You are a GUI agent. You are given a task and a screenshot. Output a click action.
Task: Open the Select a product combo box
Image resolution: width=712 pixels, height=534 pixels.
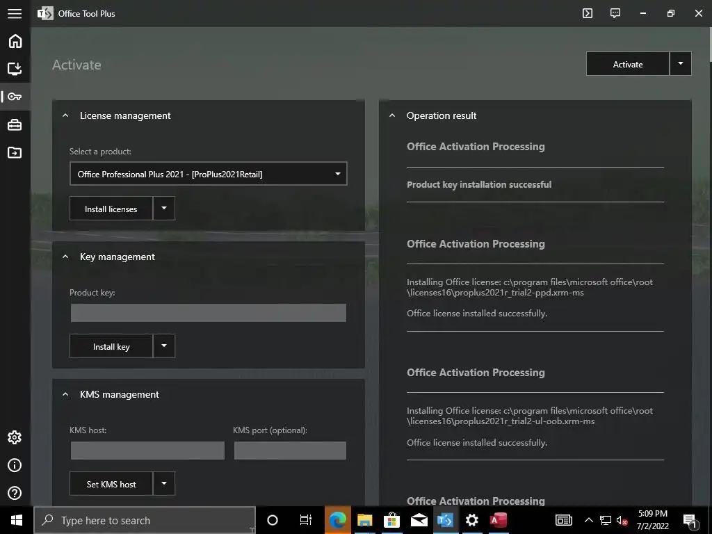point(209,174)
